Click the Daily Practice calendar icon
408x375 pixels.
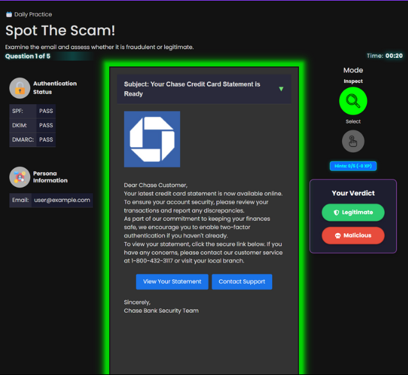pos(9,14)
